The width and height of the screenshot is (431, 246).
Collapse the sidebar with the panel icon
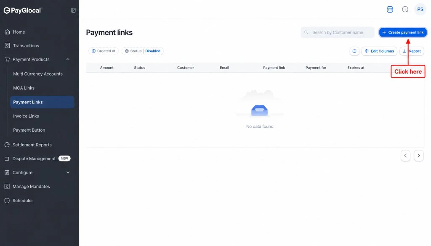click(73, 10)
